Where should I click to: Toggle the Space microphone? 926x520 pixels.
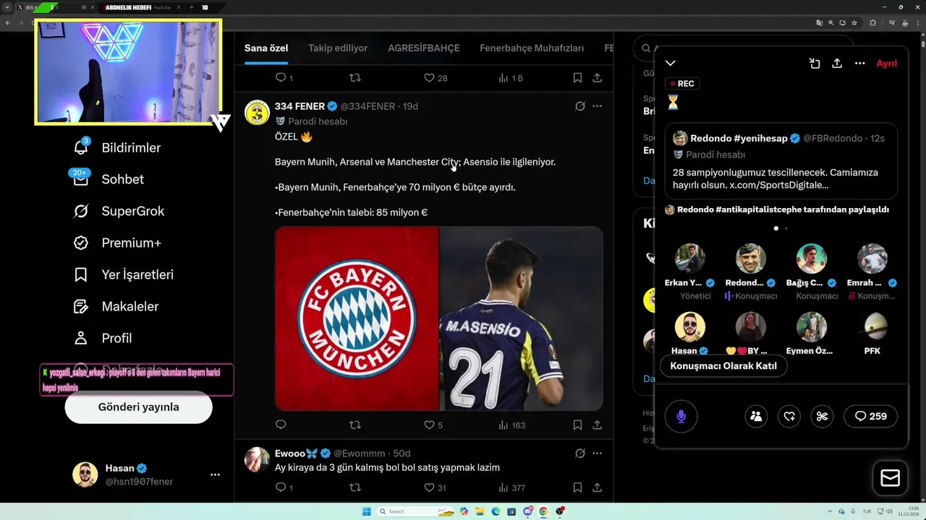coord(681,416)
